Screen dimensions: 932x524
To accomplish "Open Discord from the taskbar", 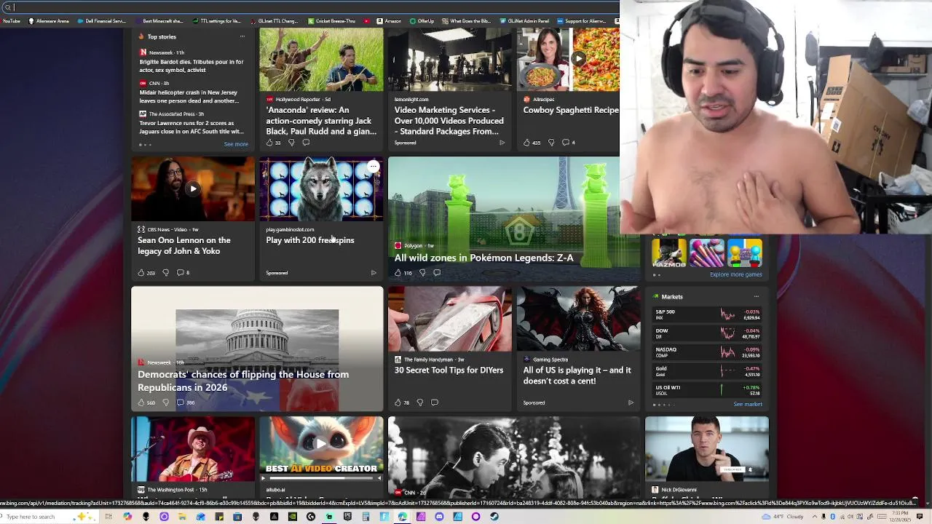I will tap(439, 517).
